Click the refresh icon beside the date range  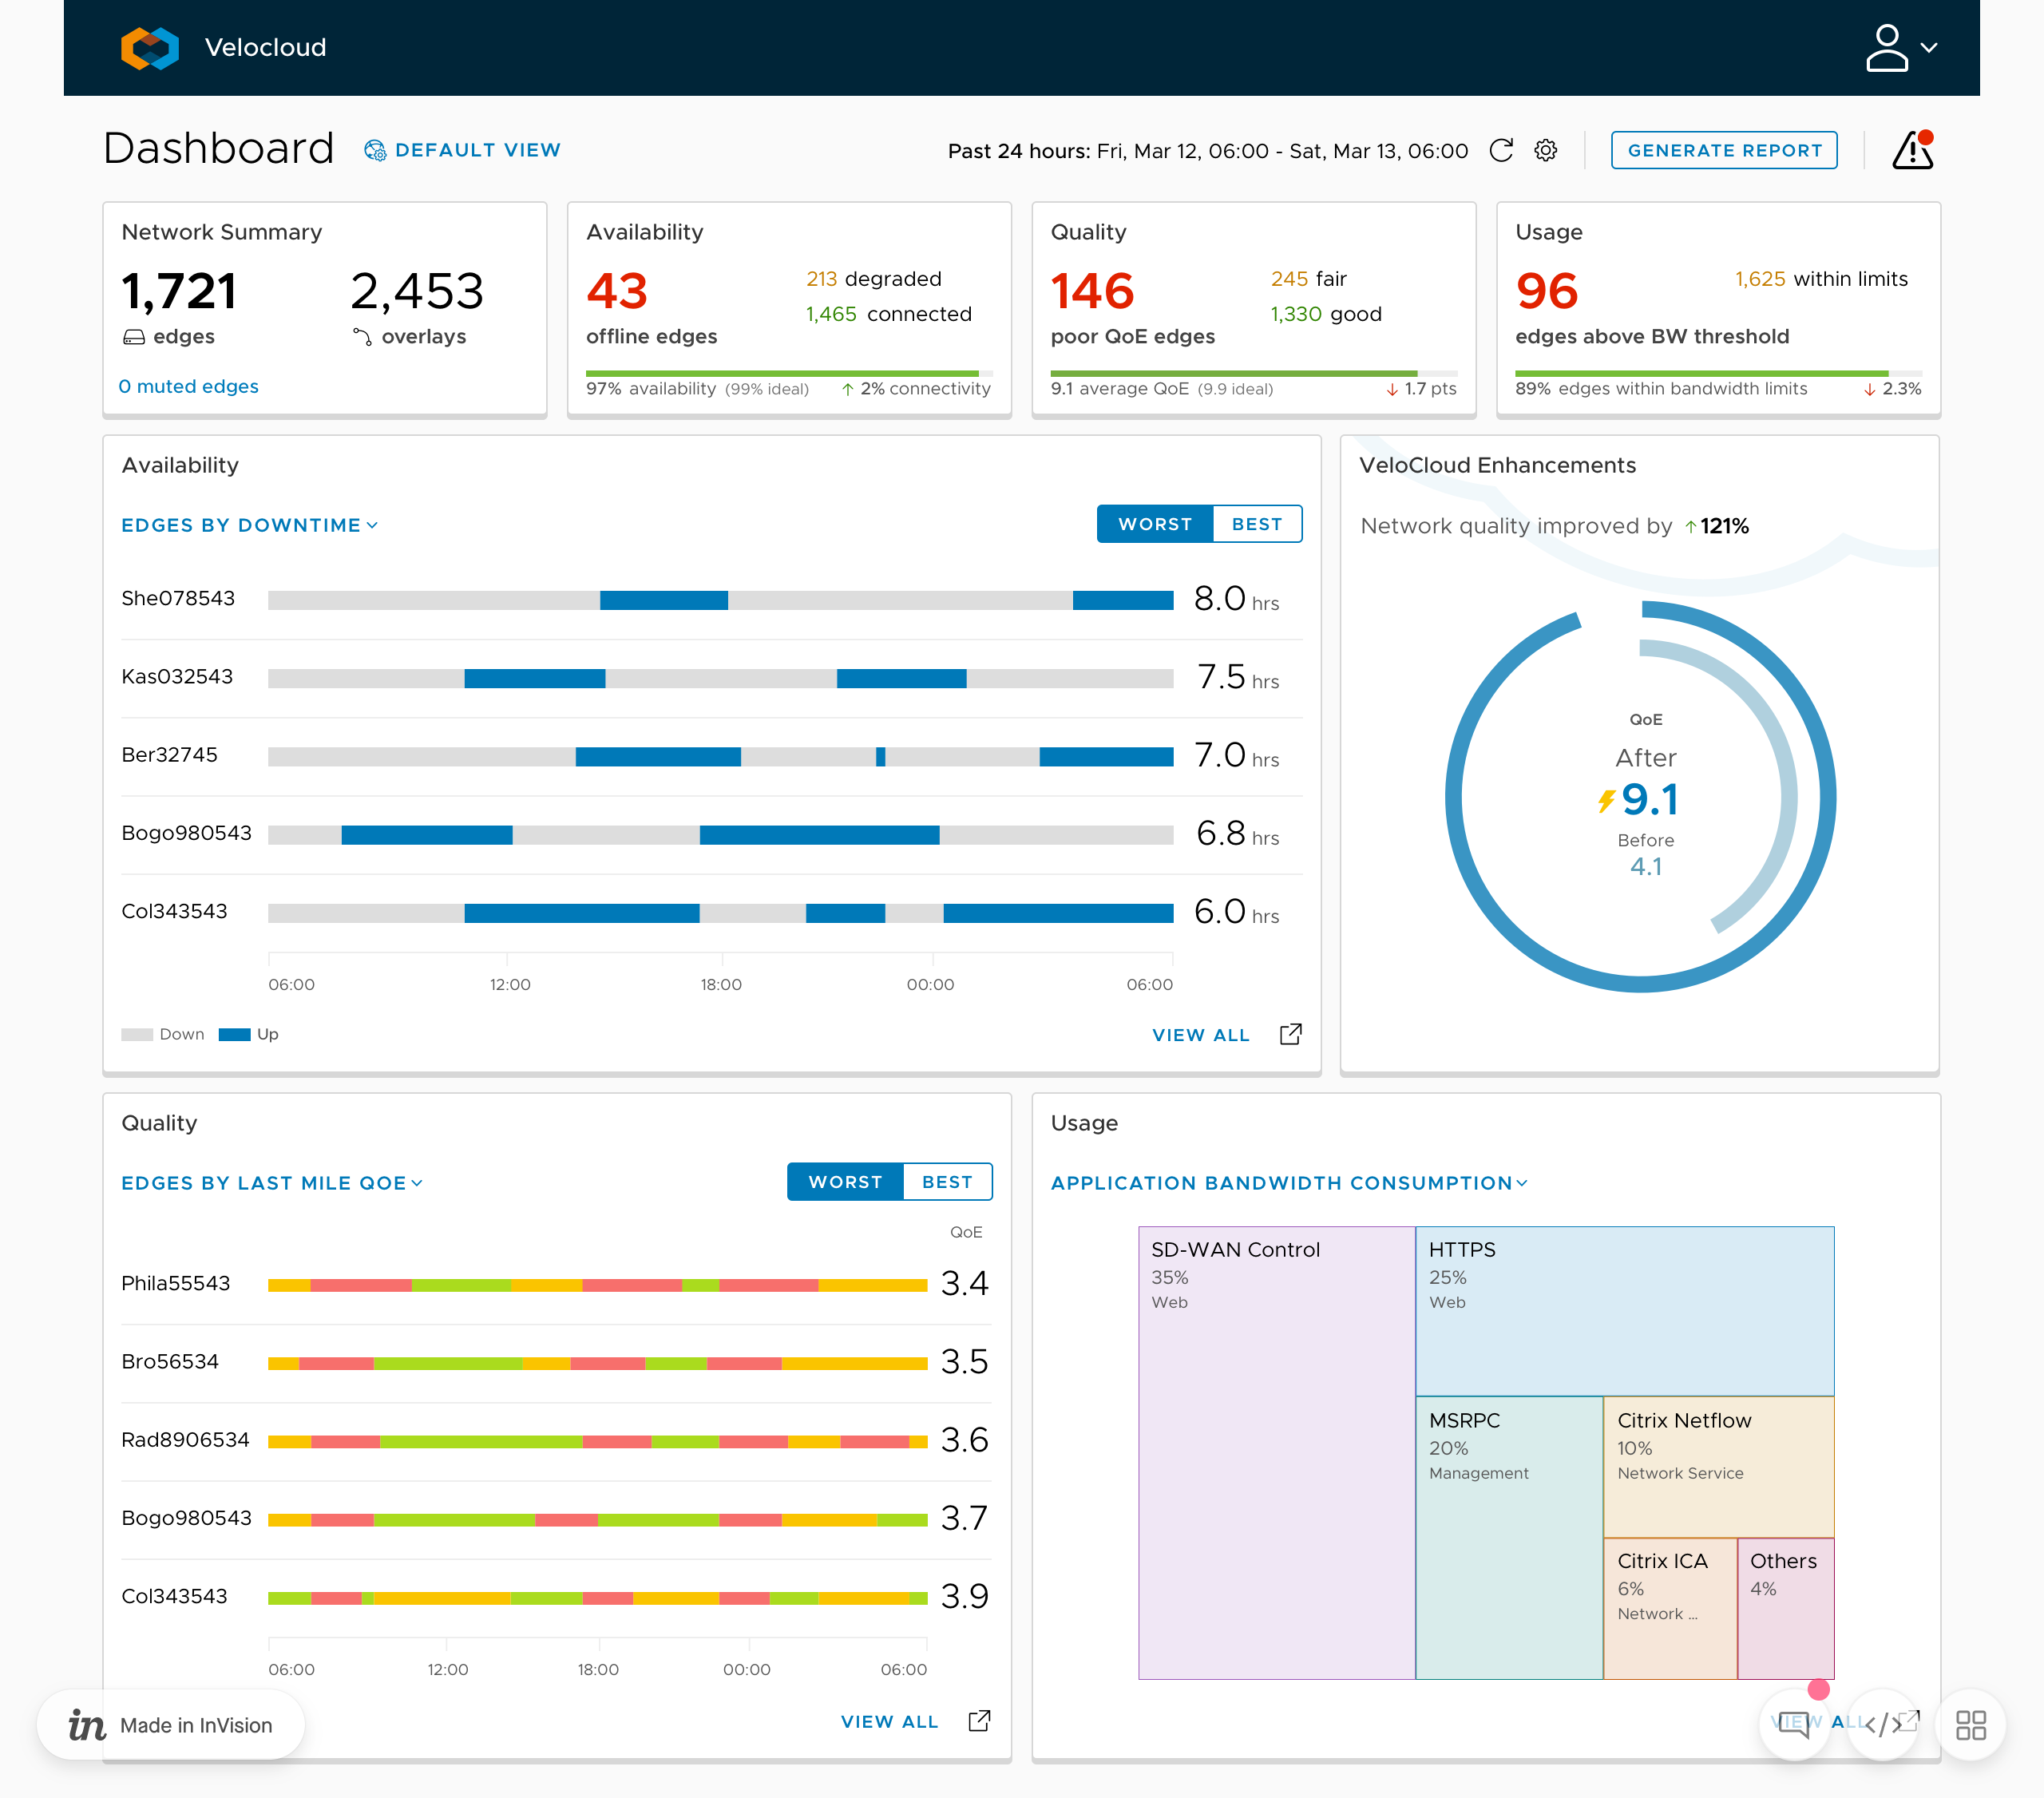tap(1500, 150)
